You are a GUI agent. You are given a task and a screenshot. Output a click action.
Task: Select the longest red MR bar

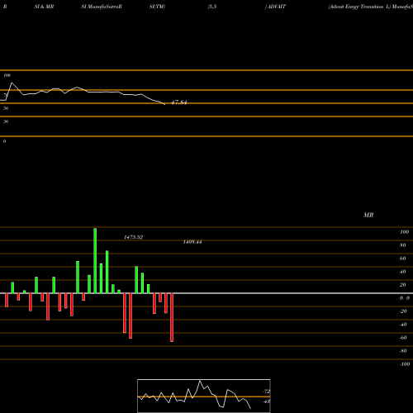[172, 317]
